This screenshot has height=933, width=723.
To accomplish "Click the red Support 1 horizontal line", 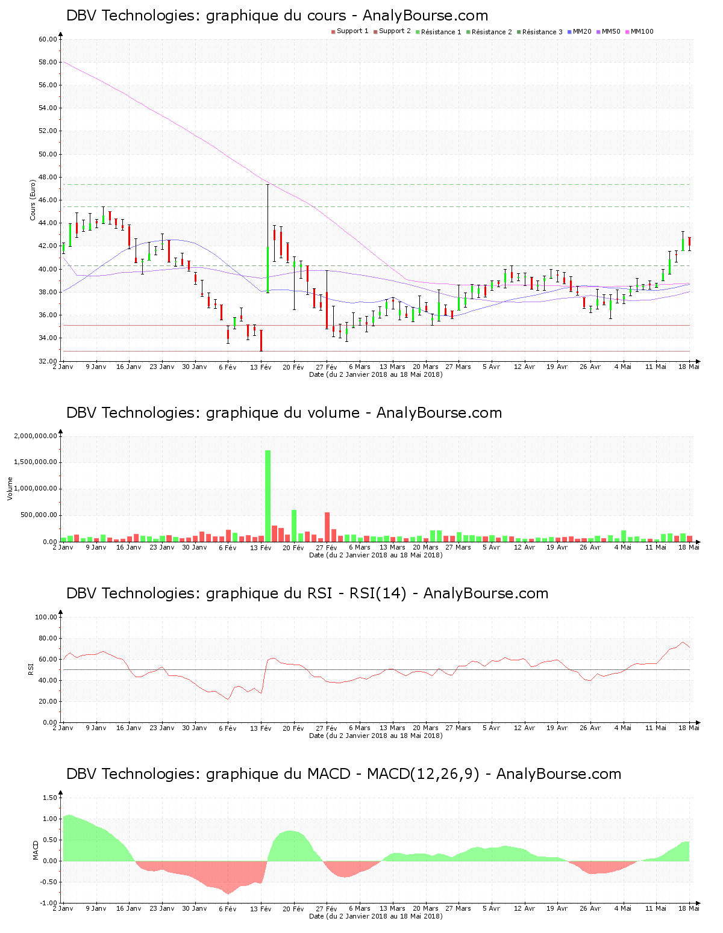I will (x=376, y=326).
